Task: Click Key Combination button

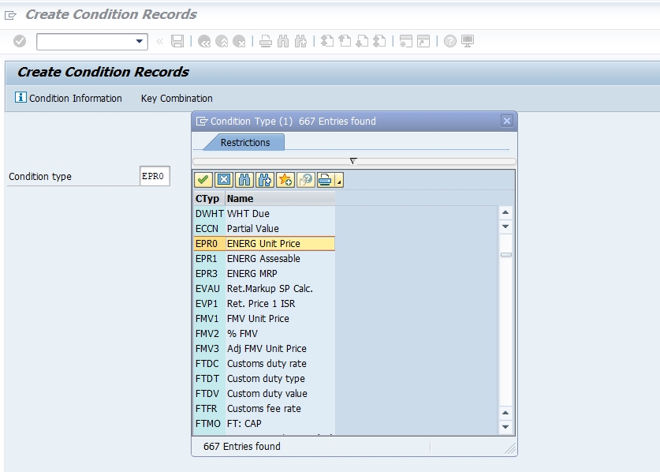Action: coord(177,98)
